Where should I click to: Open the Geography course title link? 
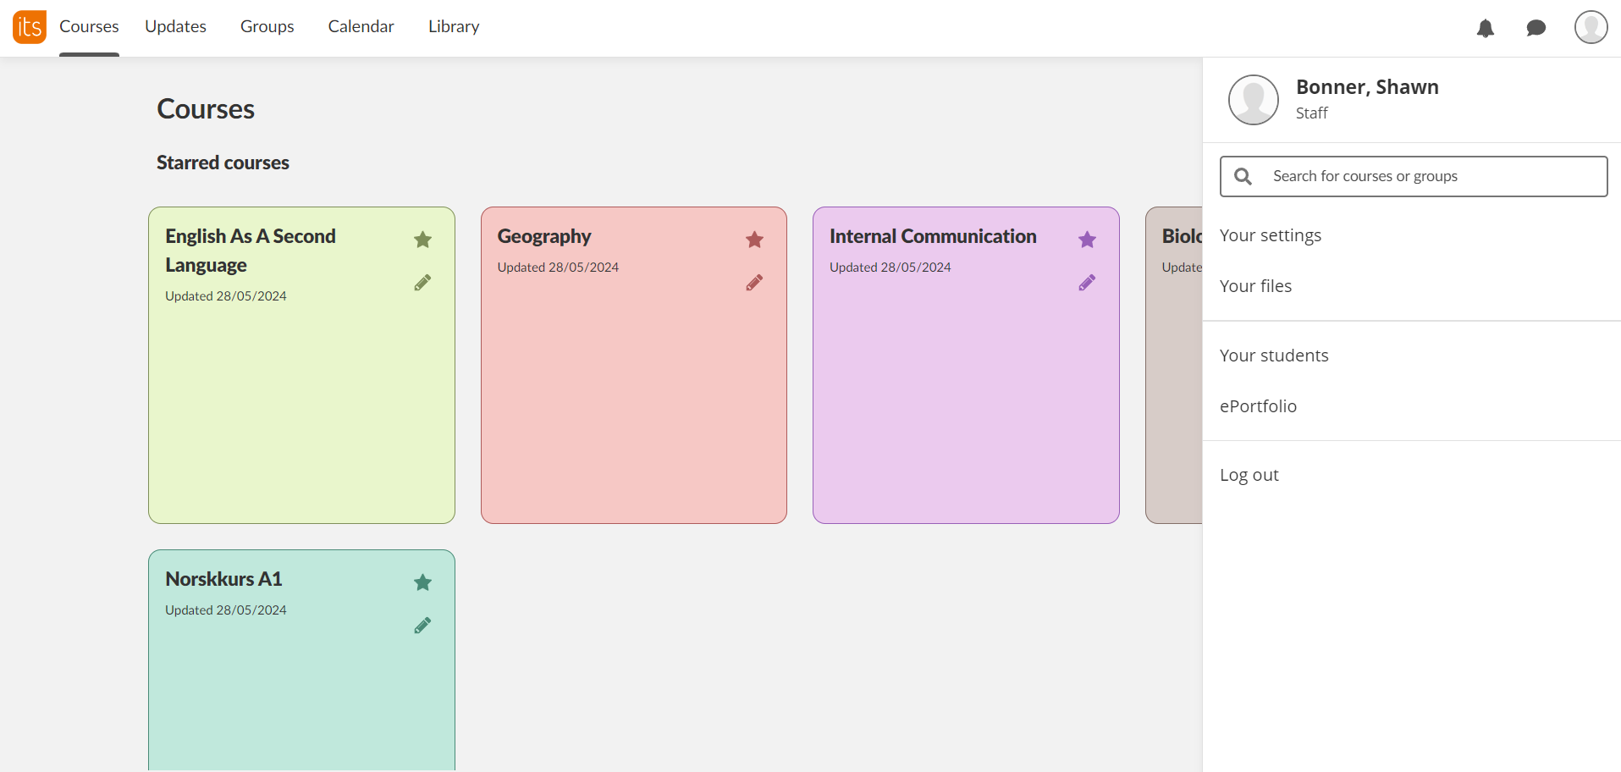coord(543,236)
